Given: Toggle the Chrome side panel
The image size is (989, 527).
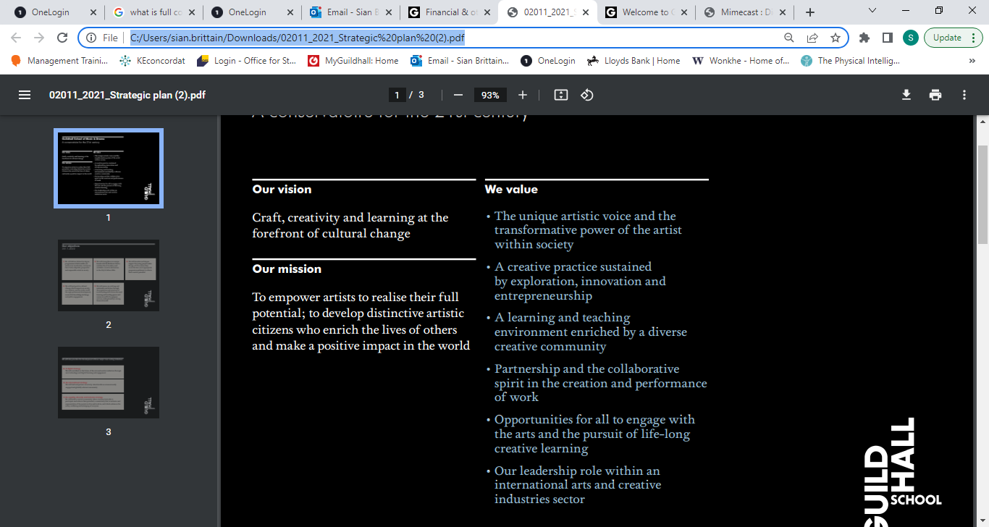Looking at the screenshot, I should click(887, 38).
